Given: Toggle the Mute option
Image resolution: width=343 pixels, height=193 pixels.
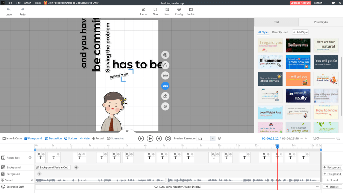Looking at the screenshot, I should pos(84,138).
